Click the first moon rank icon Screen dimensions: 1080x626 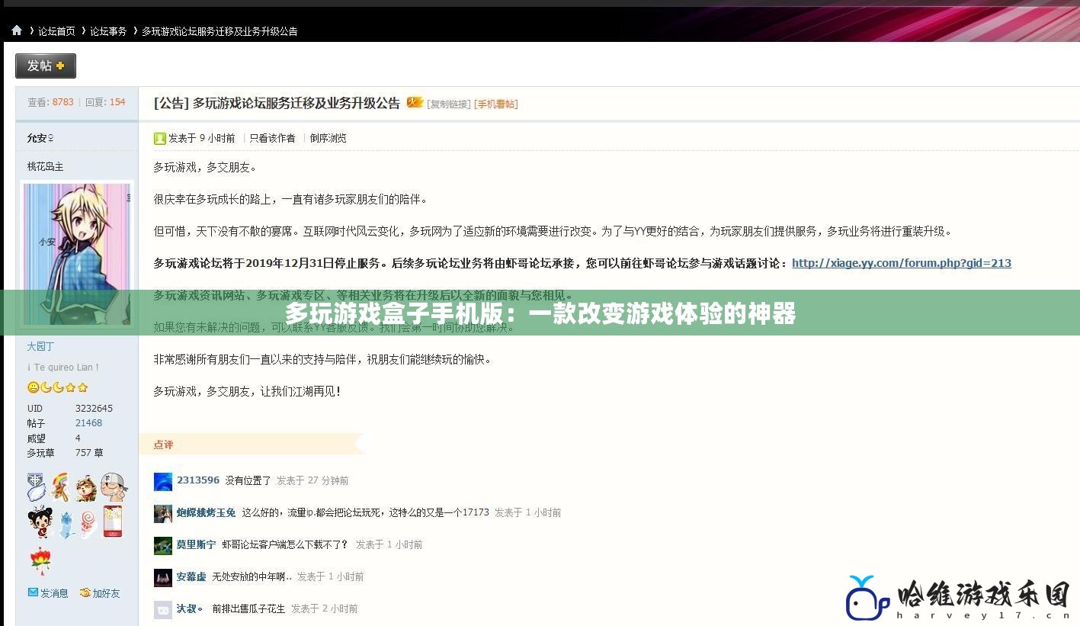click(x=46, y=387)
